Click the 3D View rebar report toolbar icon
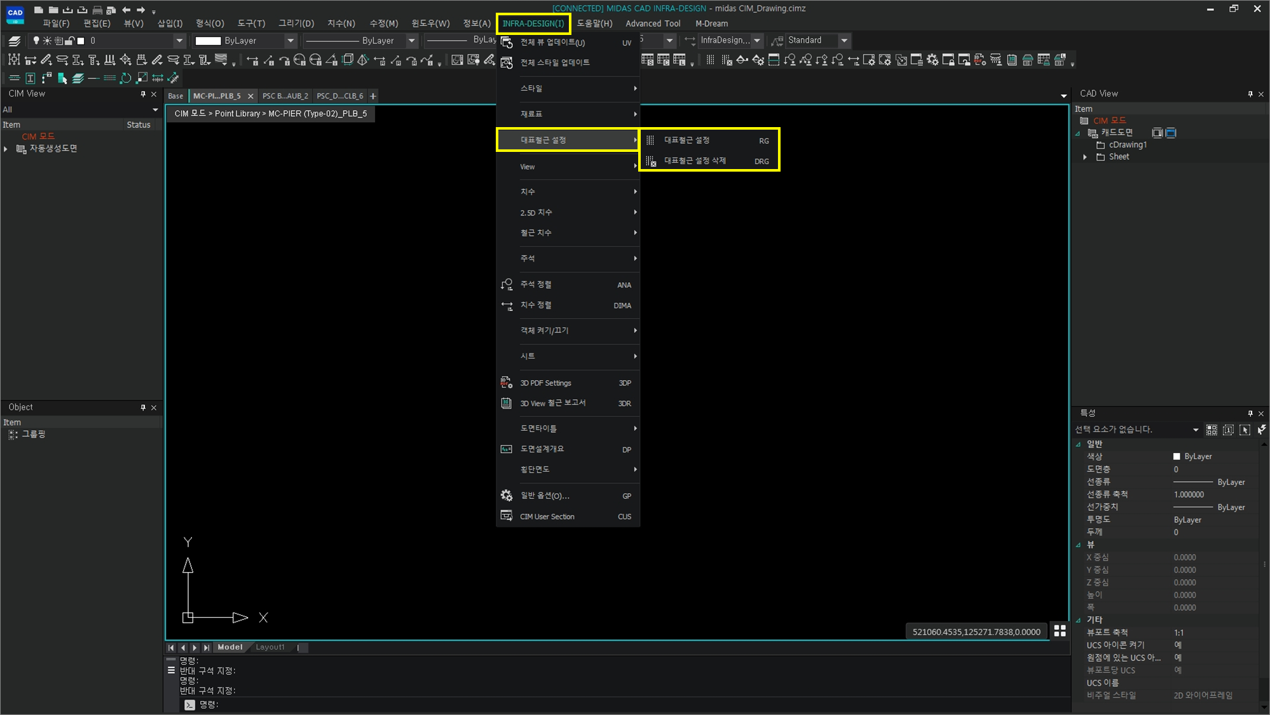The width and height of the screenshot is (1270, 715). coord(1012,60)
